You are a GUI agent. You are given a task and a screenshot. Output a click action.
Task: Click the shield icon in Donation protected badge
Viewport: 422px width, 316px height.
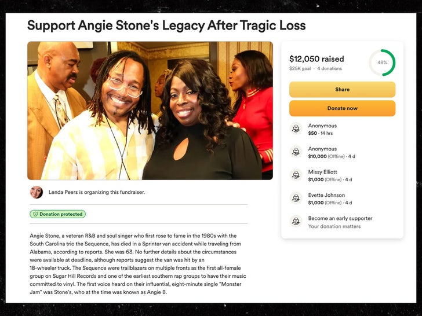(35, 214)
